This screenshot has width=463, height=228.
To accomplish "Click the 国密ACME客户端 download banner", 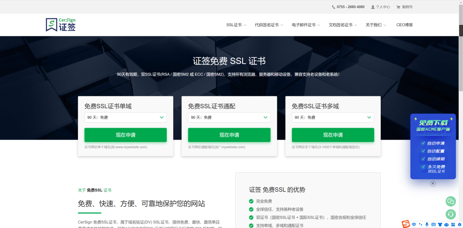I will click(x=433, y=146).
